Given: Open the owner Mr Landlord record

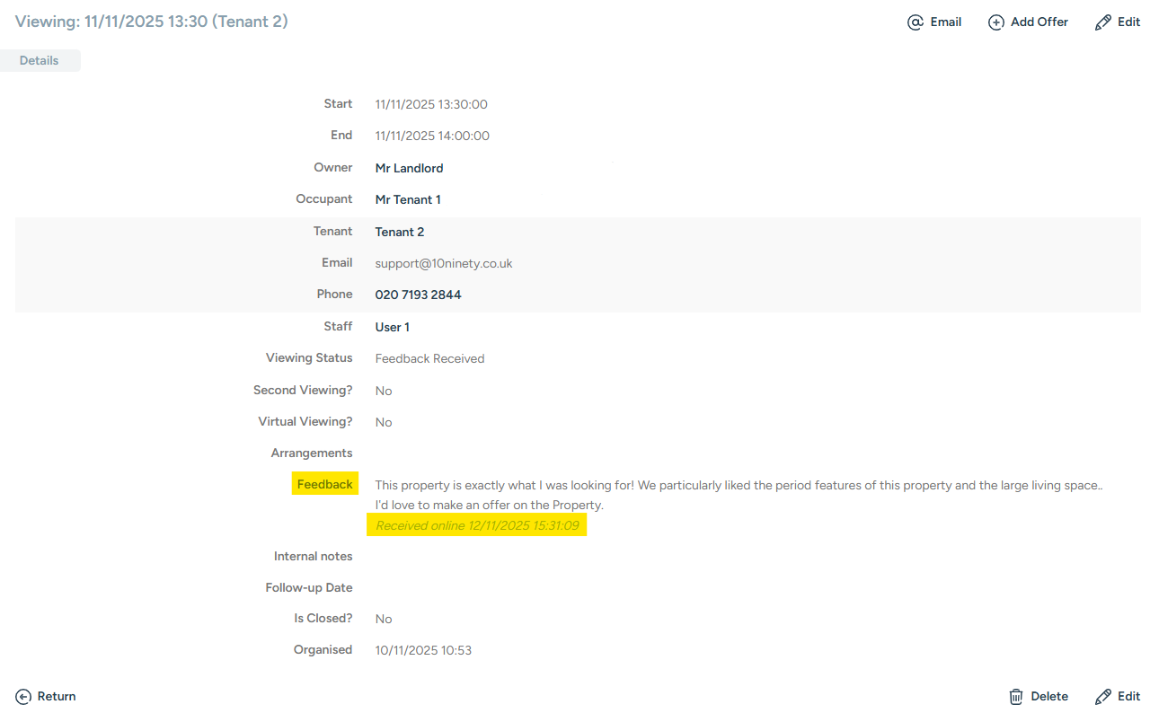Looking at the screenshot, I should (x=409, y=168).
